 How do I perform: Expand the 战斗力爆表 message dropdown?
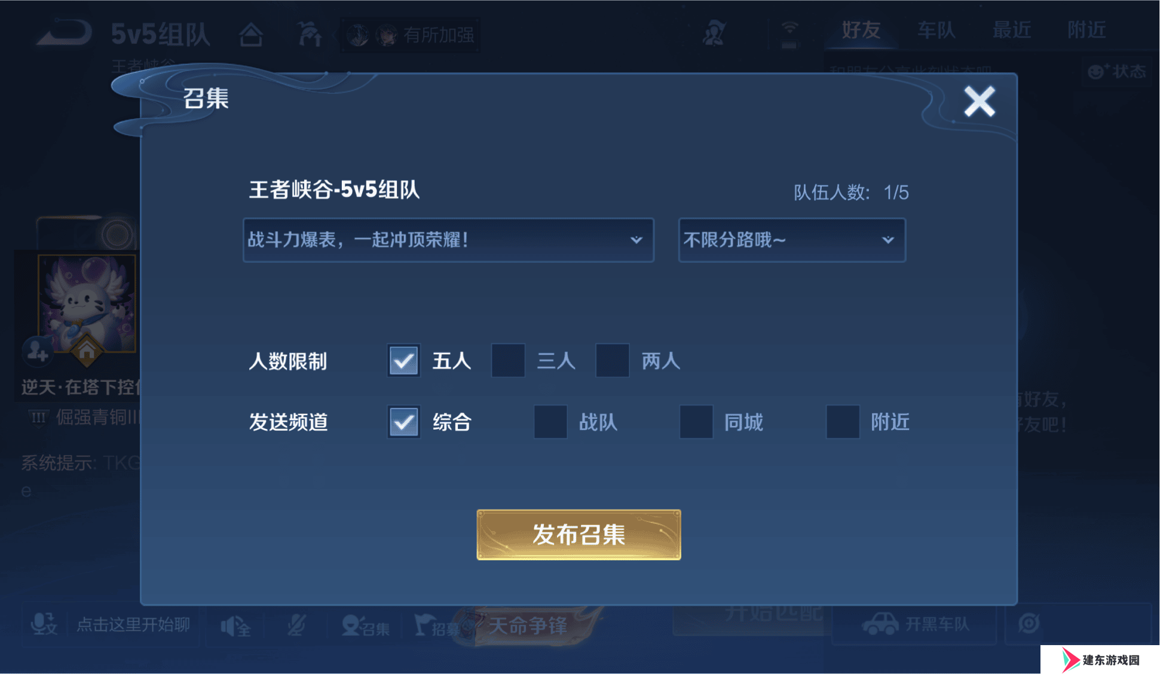448,240
